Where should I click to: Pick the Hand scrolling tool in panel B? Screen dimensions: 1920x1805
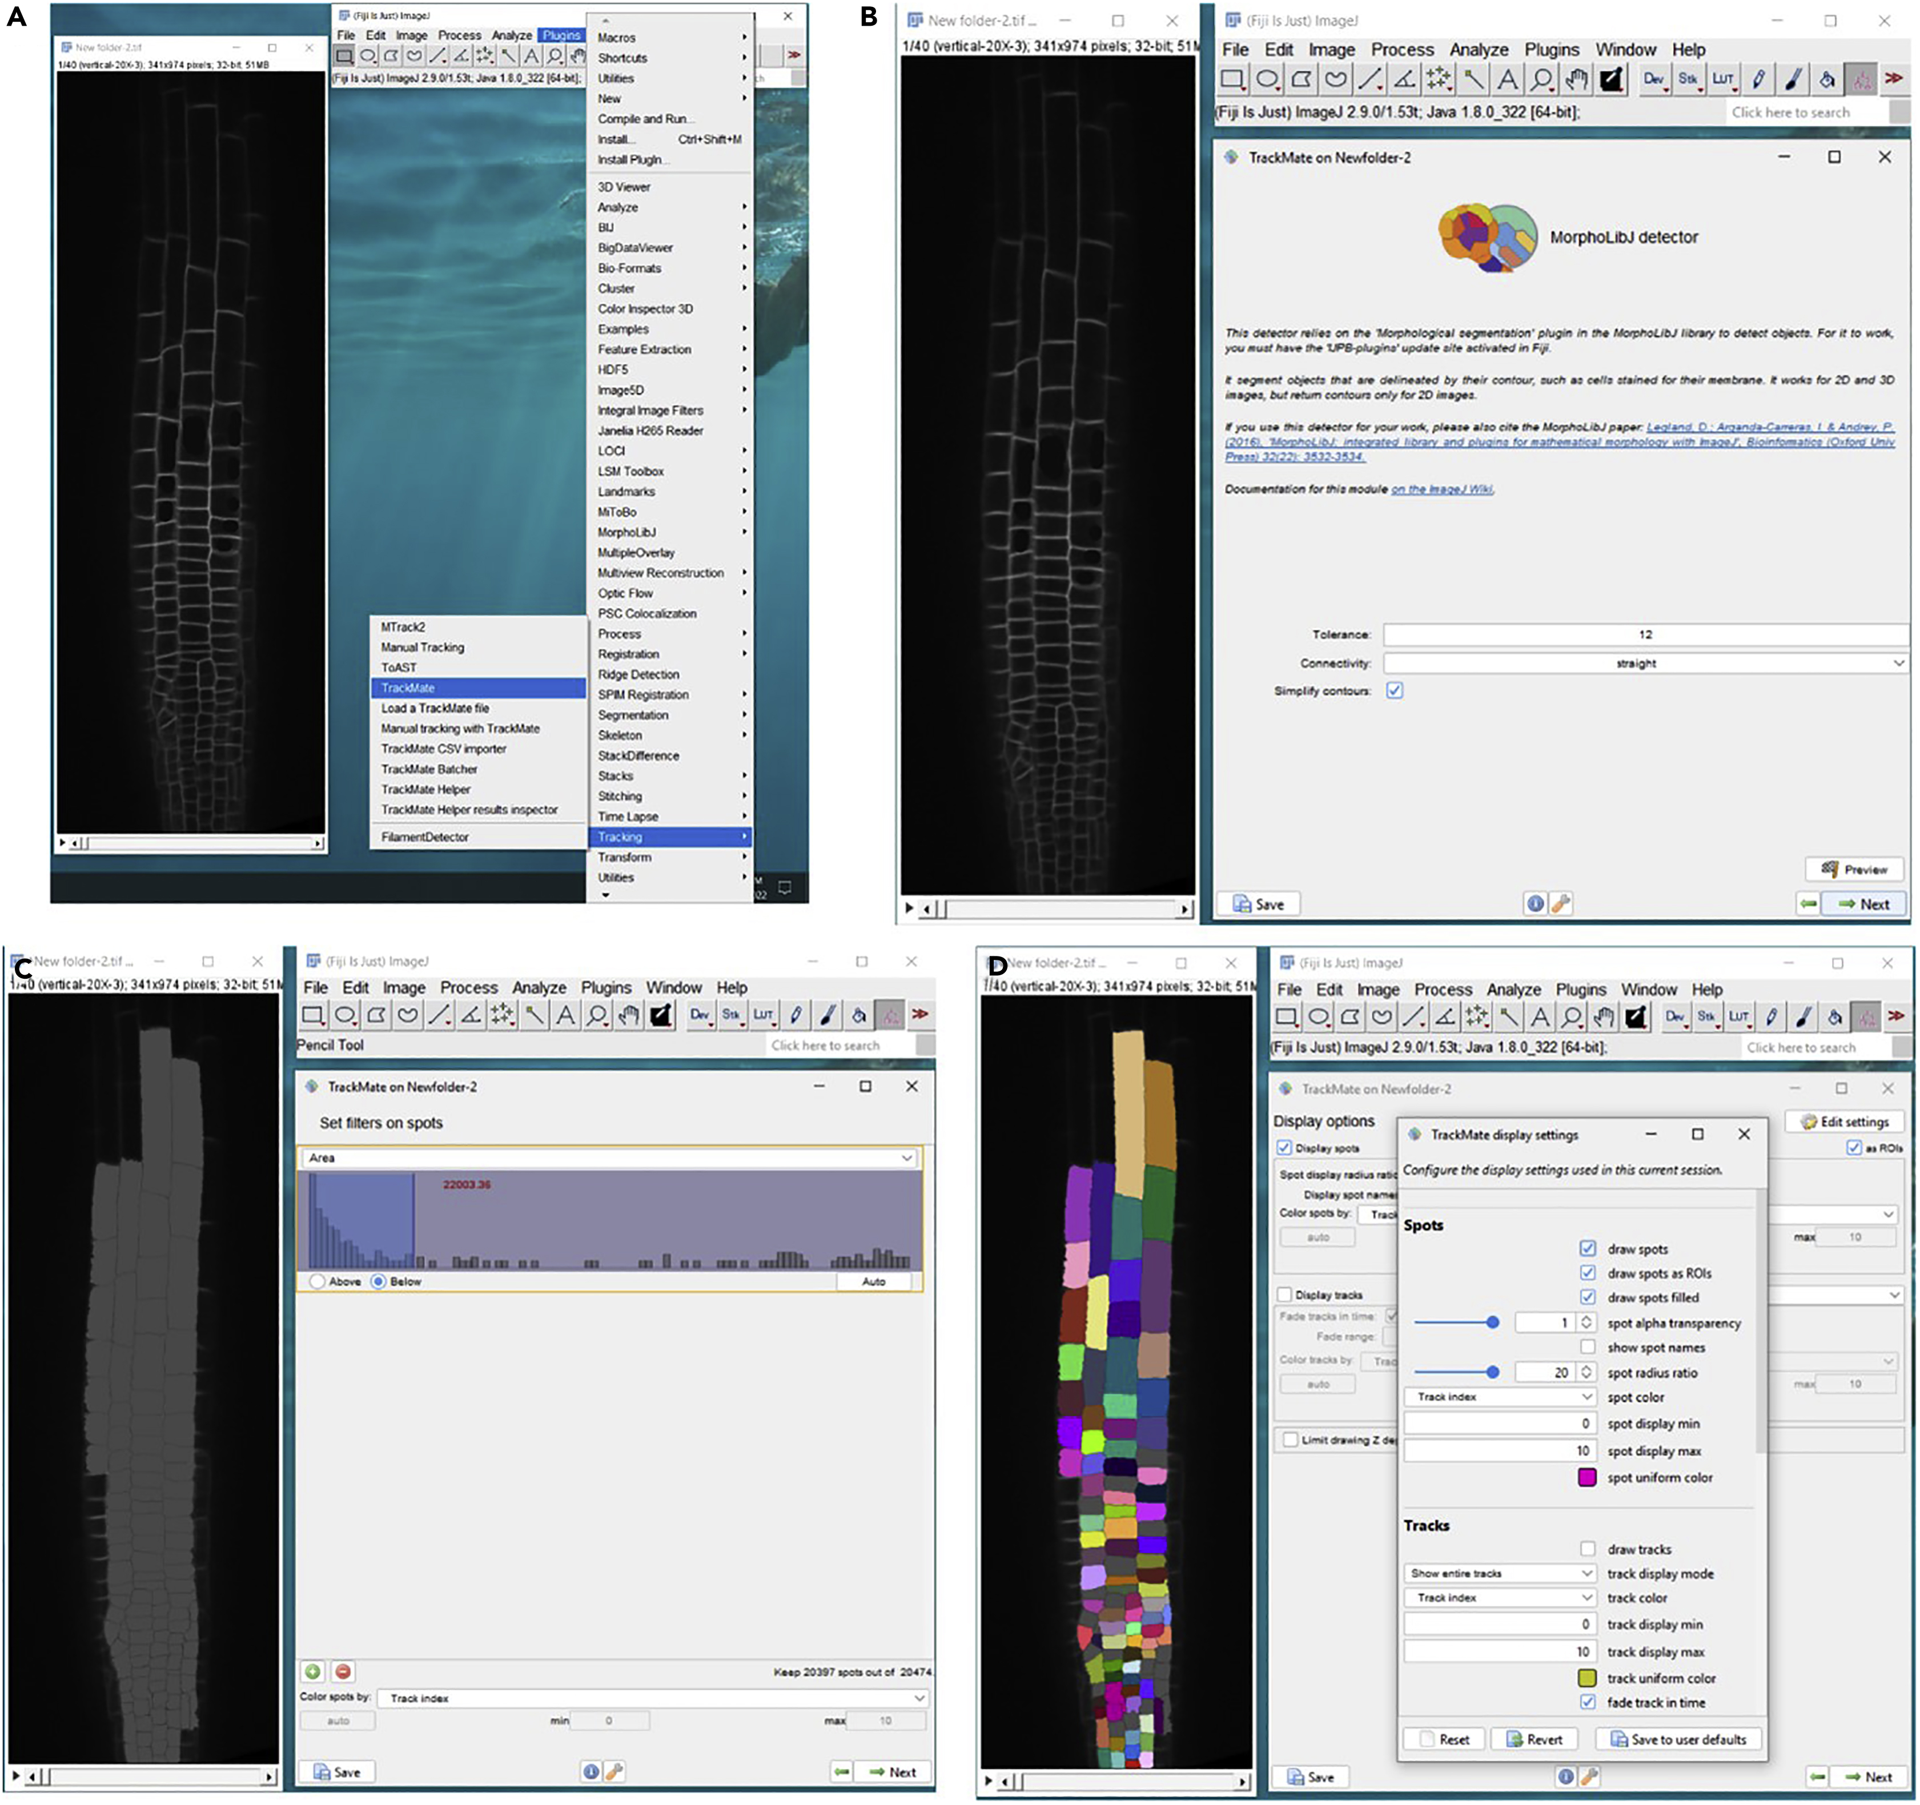(1576, 80)
